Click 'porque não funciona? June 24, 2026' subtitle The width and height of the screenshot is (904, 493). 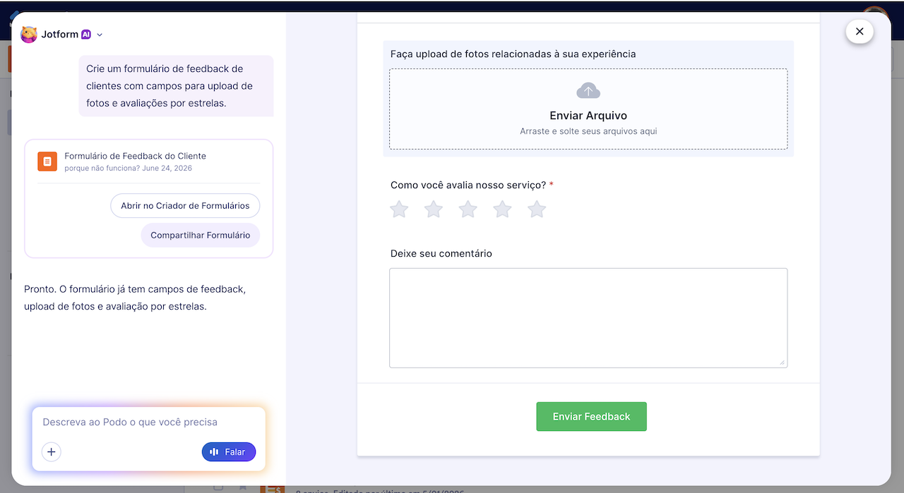128,169
